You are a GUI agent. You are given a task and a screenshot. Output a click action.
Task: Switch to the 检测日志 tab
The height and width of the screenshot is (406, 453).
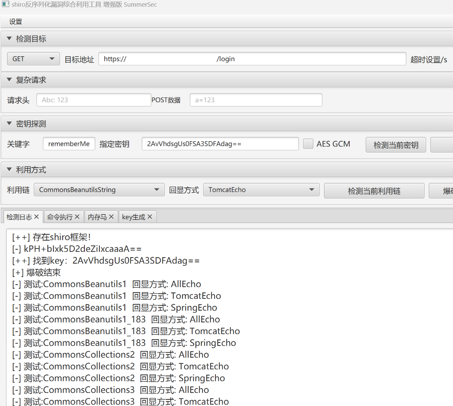point(19,217)
